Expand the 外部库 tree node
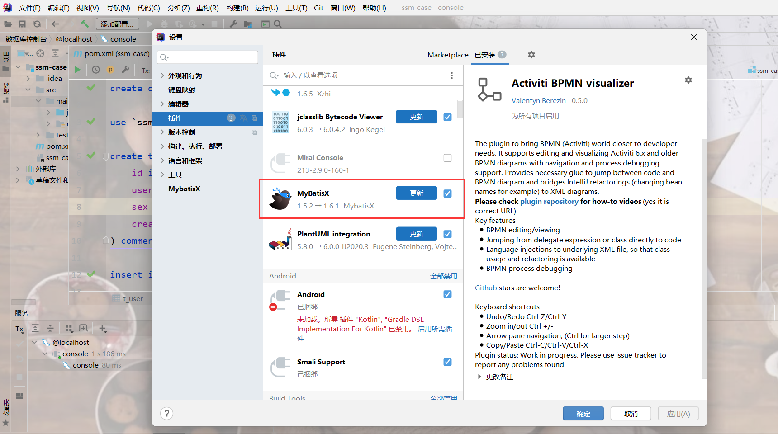The width and height of the screenshot is (778, 434). [x=18, y=169]
